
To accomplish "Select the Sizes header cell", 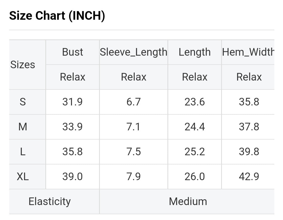I will tap(23, 65).
